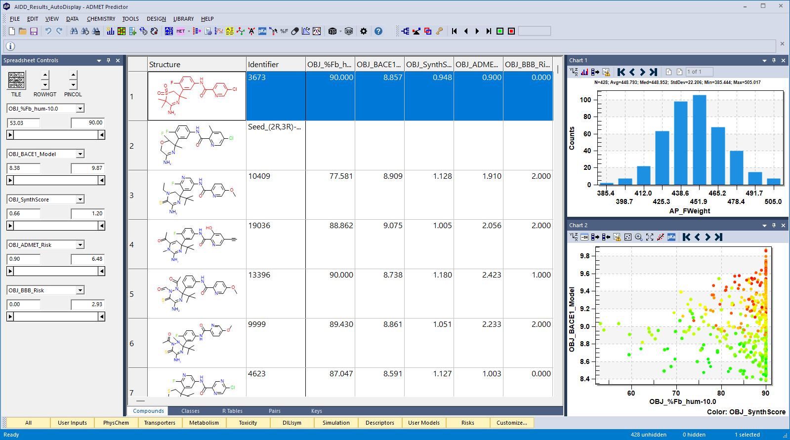Screen dimensions: 790x440
Task: Increase ROWHGT with the up arrow
Action: (45, 75)
